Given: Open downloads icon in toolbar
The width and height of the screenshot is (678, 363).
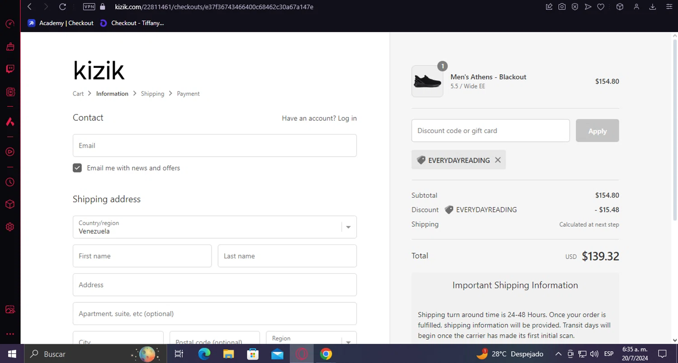Looking at the screenshot, I should click(x=653, y=7).
